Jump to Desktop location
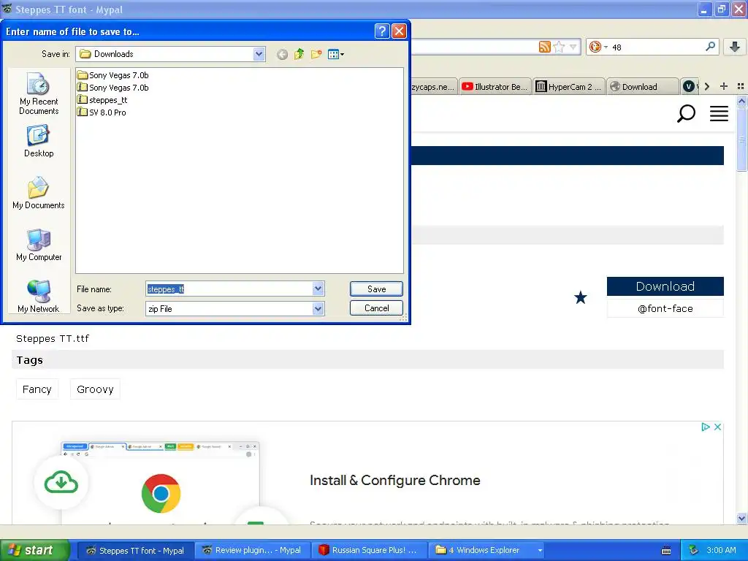 [39, 141]
